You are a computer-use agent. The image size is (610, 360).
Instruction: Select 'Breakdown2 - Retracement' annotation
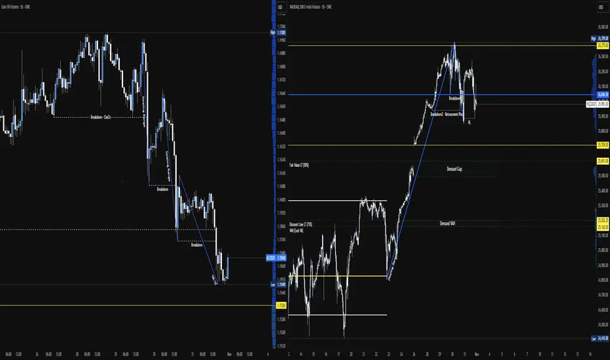click(446, 115)
